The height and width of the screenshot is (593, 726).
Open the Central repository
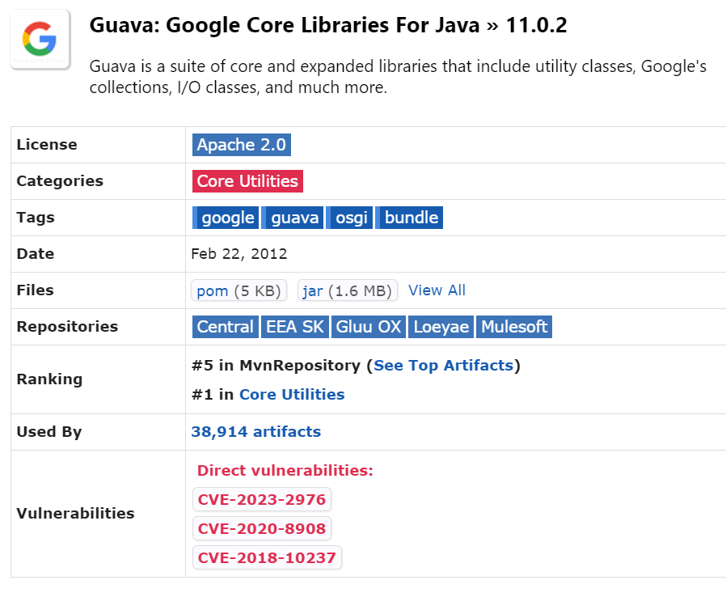point(225,327)
